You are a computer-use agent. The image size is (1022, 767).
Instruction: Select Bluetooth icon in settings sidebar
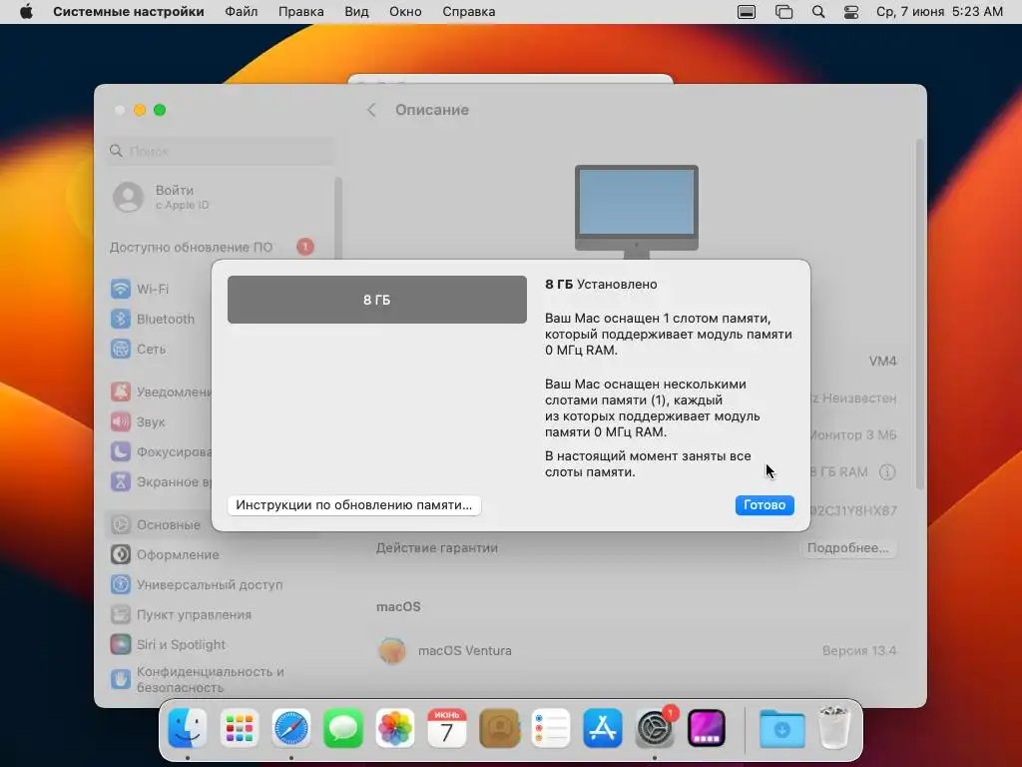[121, 319]
